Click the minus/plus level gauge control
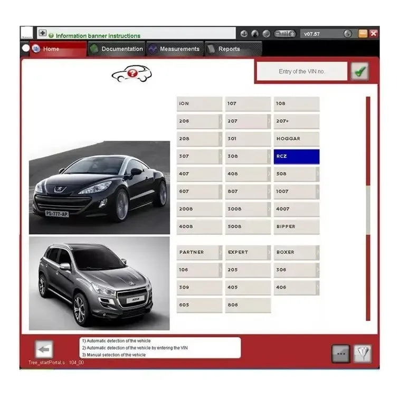 point(285,34)
